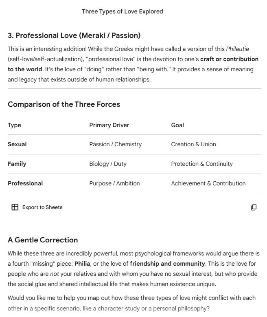Click the Creation & Union cell
Image resolution: width=267 pixels, height=317 pixels.
point(193,144)
